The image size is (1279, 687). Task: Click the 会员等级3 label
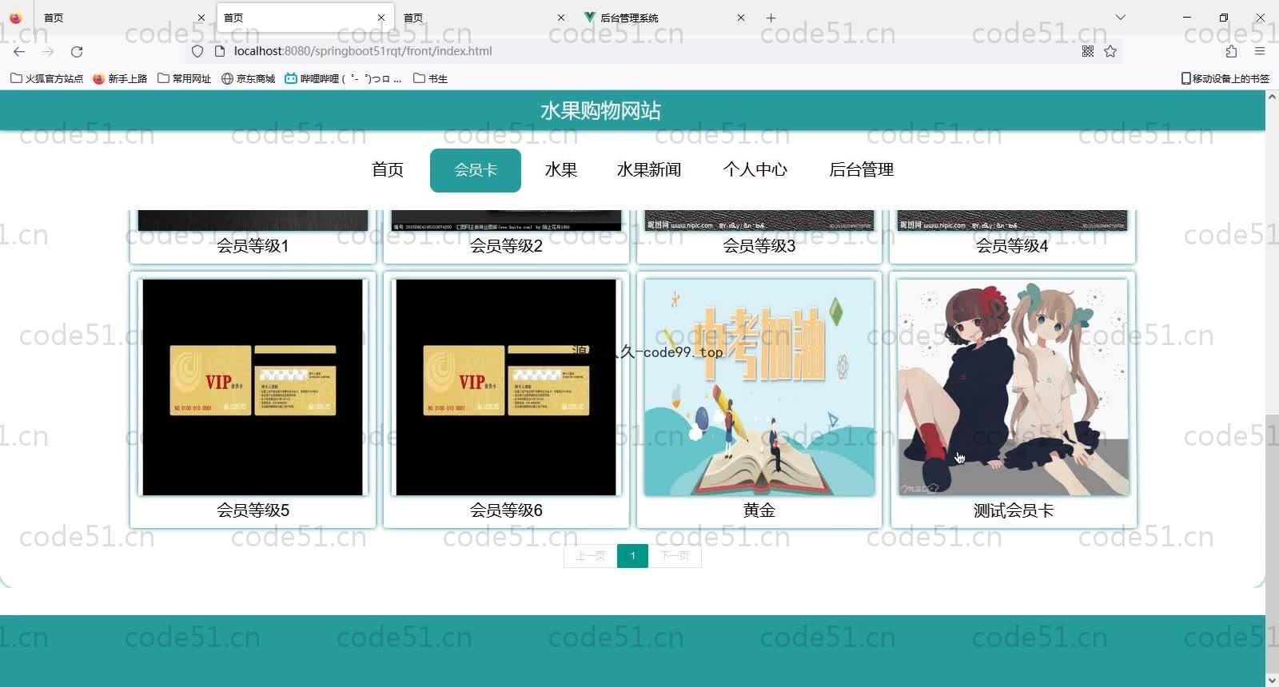tap(759, 246)
